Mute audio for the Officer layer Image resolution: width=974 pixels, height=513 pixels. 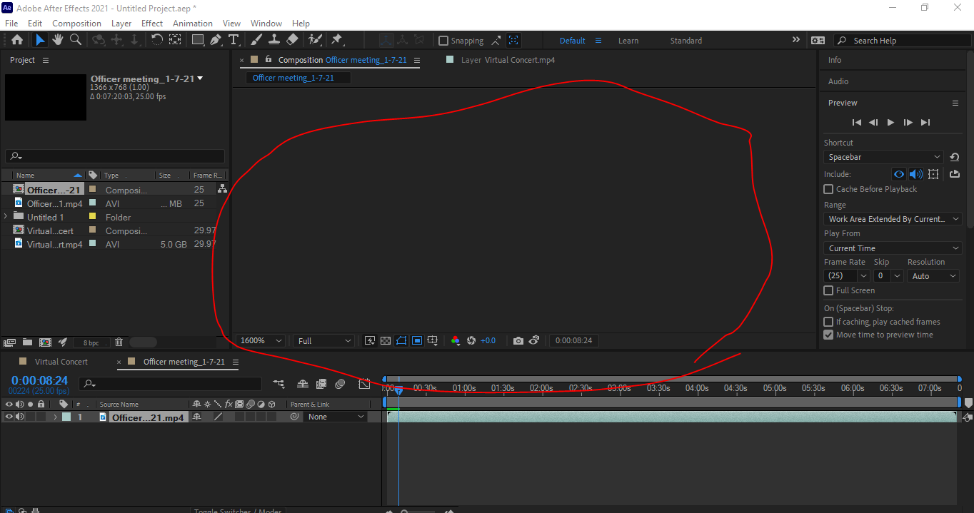pyautogui.click(x=20, y=417)
